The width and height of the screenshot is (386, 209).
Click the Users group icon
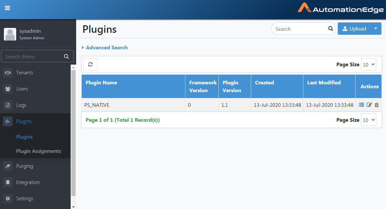click(x=8, y=89)
